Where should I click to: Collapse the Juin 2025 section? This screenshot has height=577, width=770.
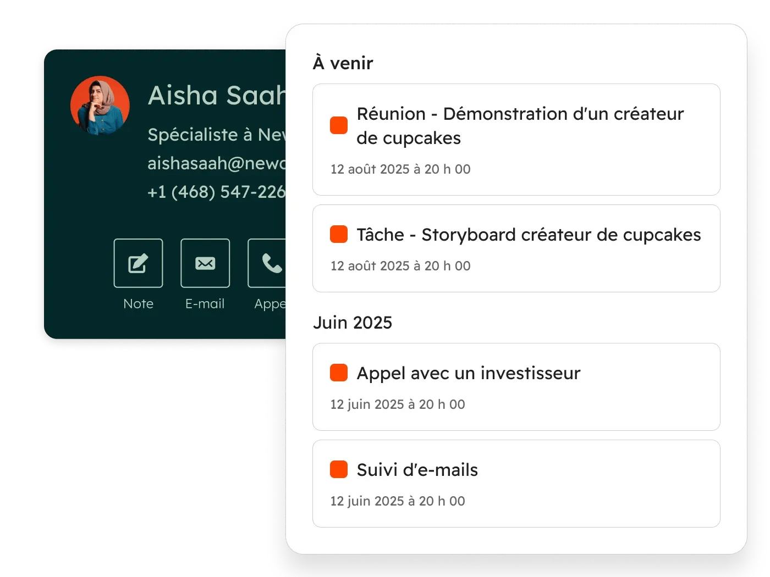point(353,323)
